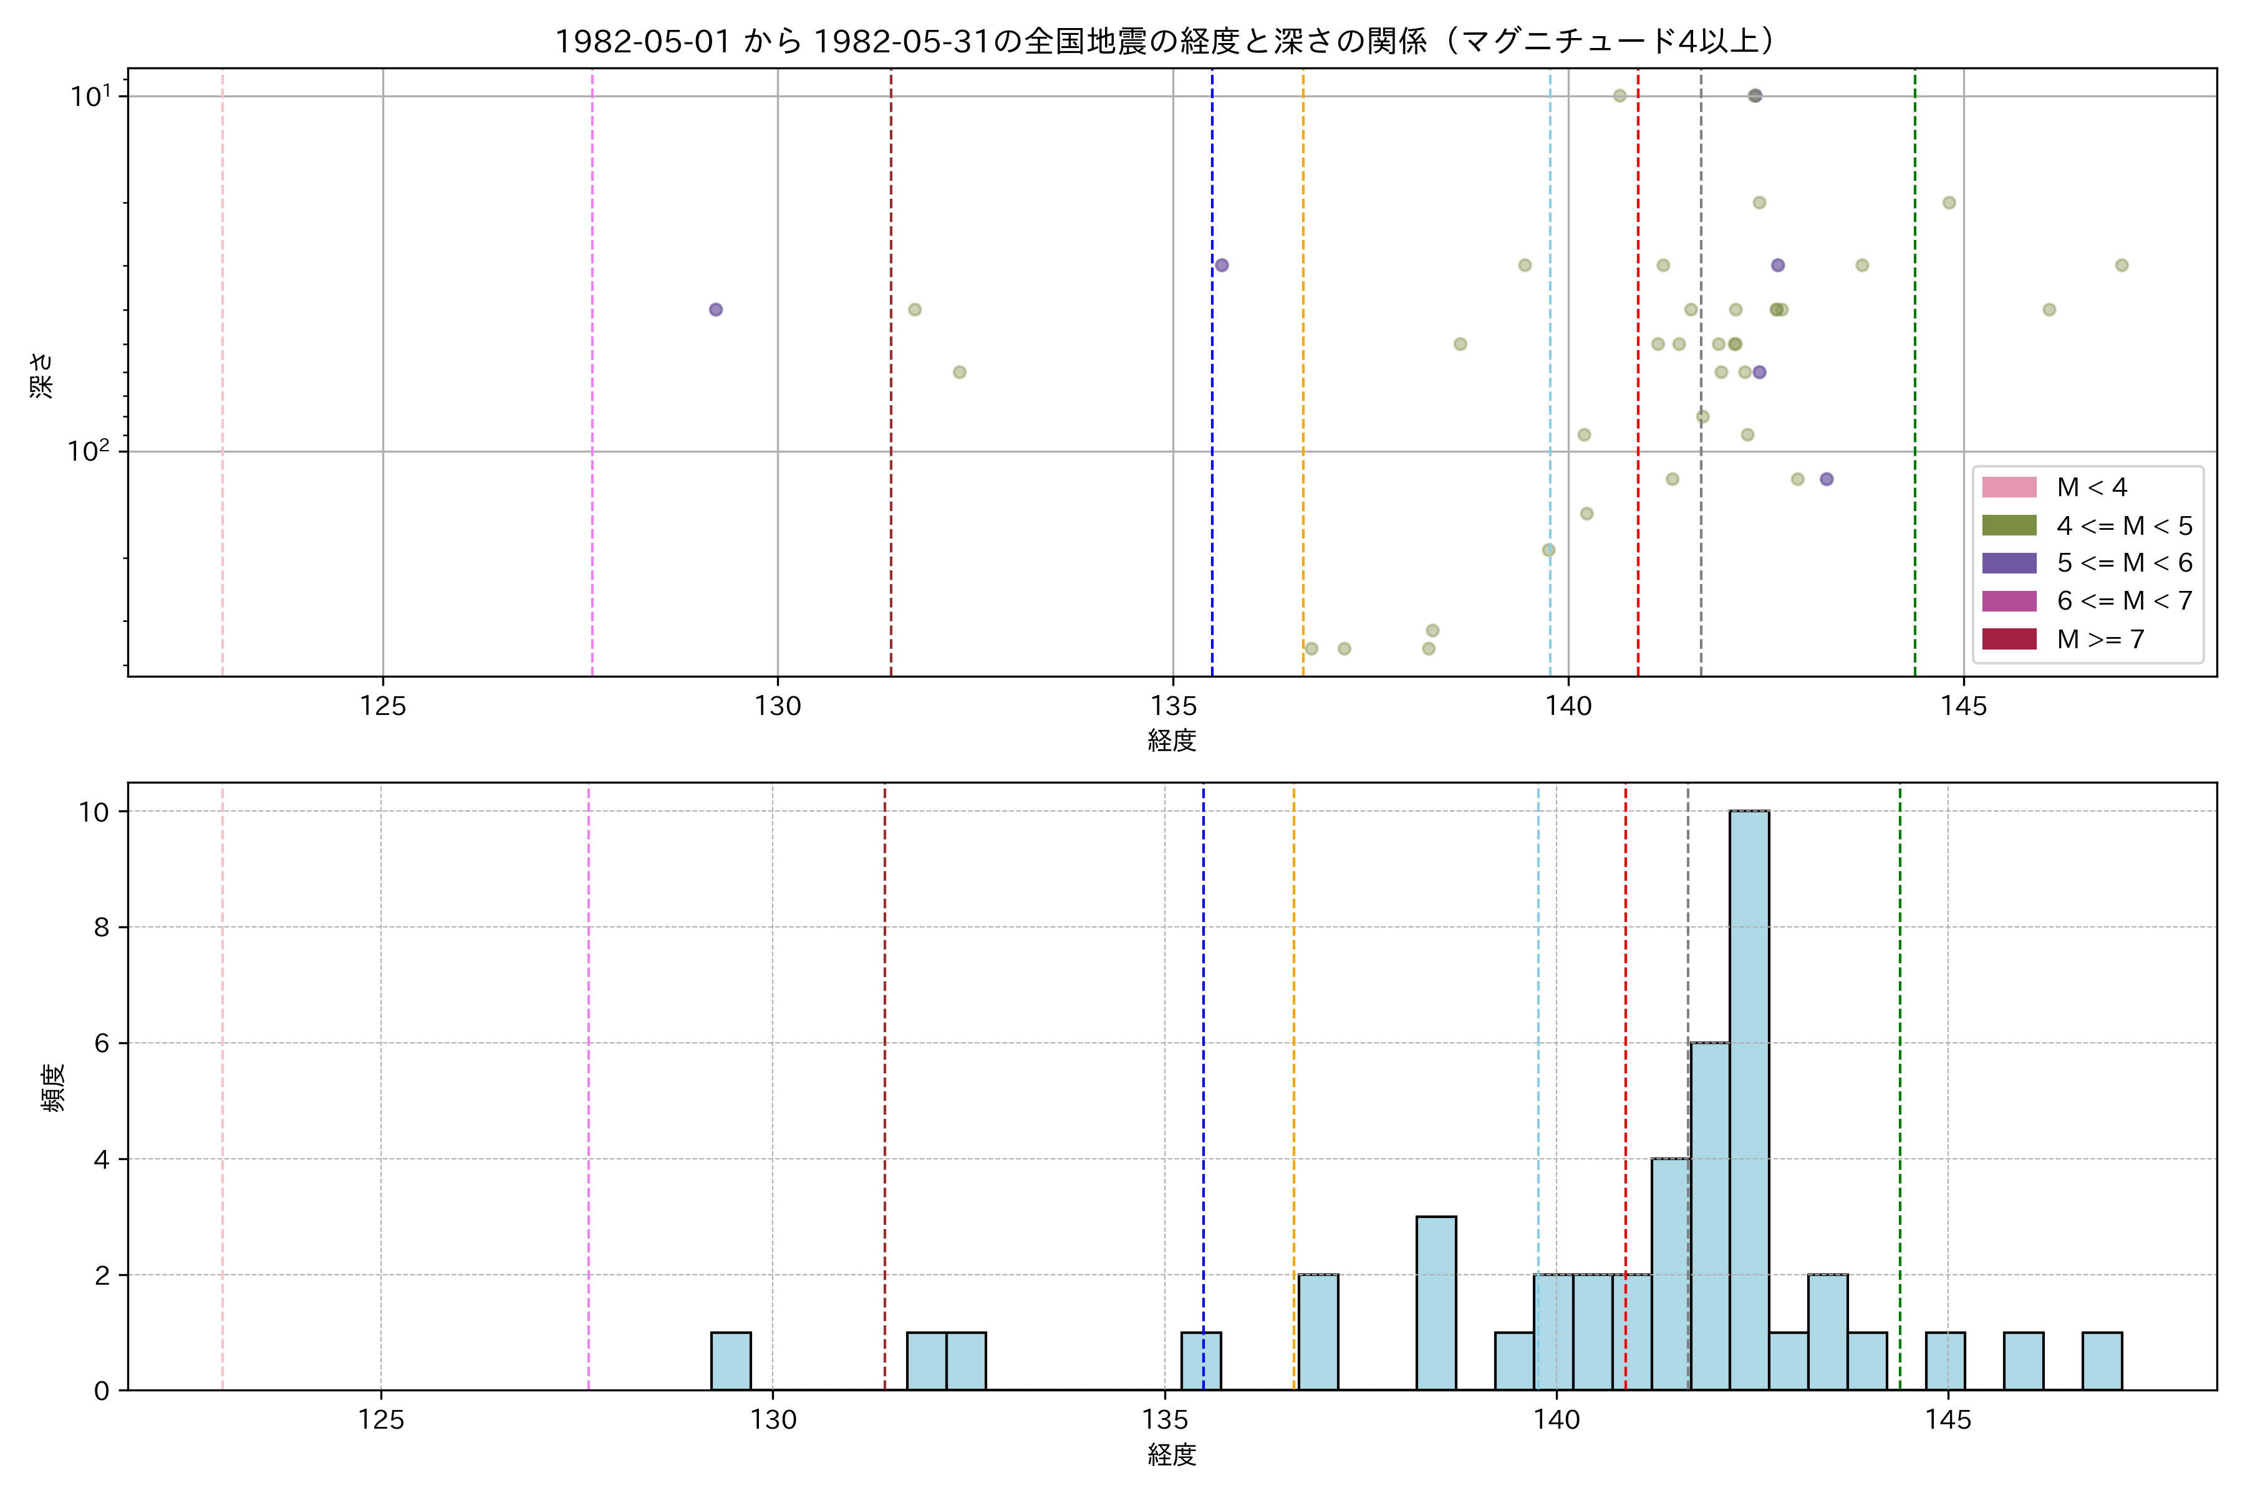This screenshot has height=1496, width=2245.
Task: Click the leftmost histogram bar near longitude 129
Action: 730,1361
